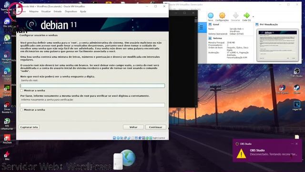
Task: Click the Geral section header in Manager
Action: tap(216, 24)
